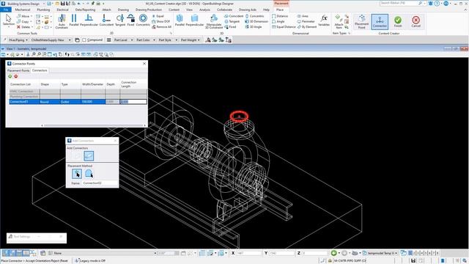
Task: Choose the second Placement Method icon
Action: (89, 174)
